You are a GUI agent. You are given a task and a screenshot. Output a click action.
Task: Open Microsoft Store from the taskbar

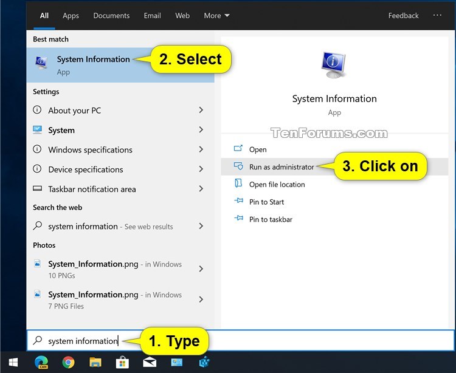pos(122,362)
